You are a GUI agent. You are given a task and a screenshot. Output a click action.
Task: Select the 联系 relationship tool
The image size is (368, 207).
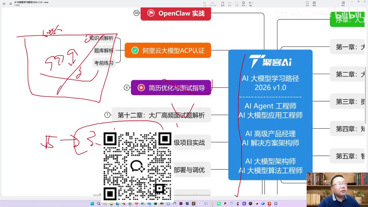(223, 3)
